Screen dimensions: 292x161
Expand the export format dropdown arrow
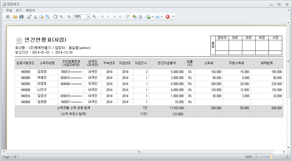click(153, 17)
